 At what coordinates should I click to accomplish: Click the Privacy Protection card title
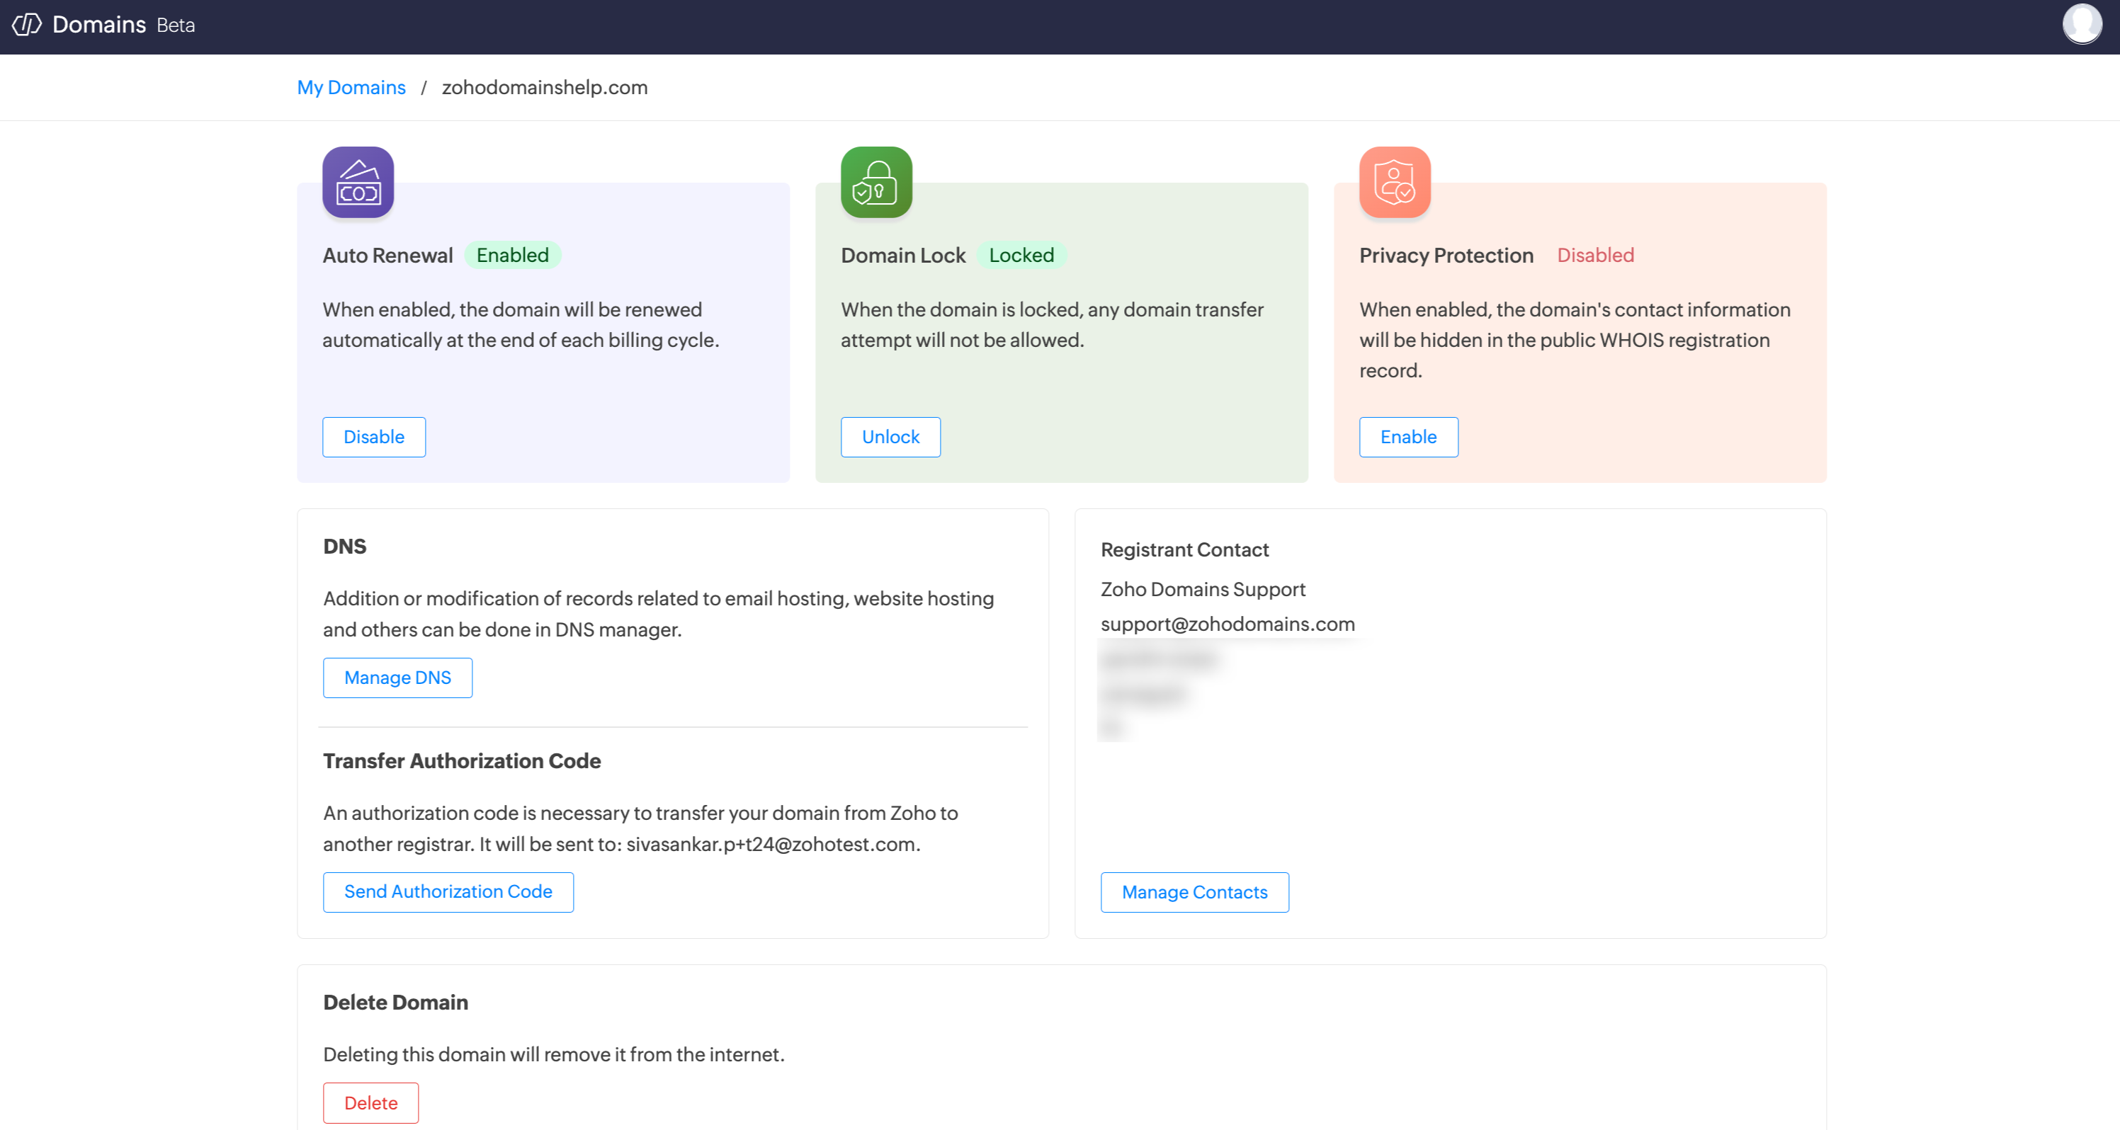(x=1447, y=255)
